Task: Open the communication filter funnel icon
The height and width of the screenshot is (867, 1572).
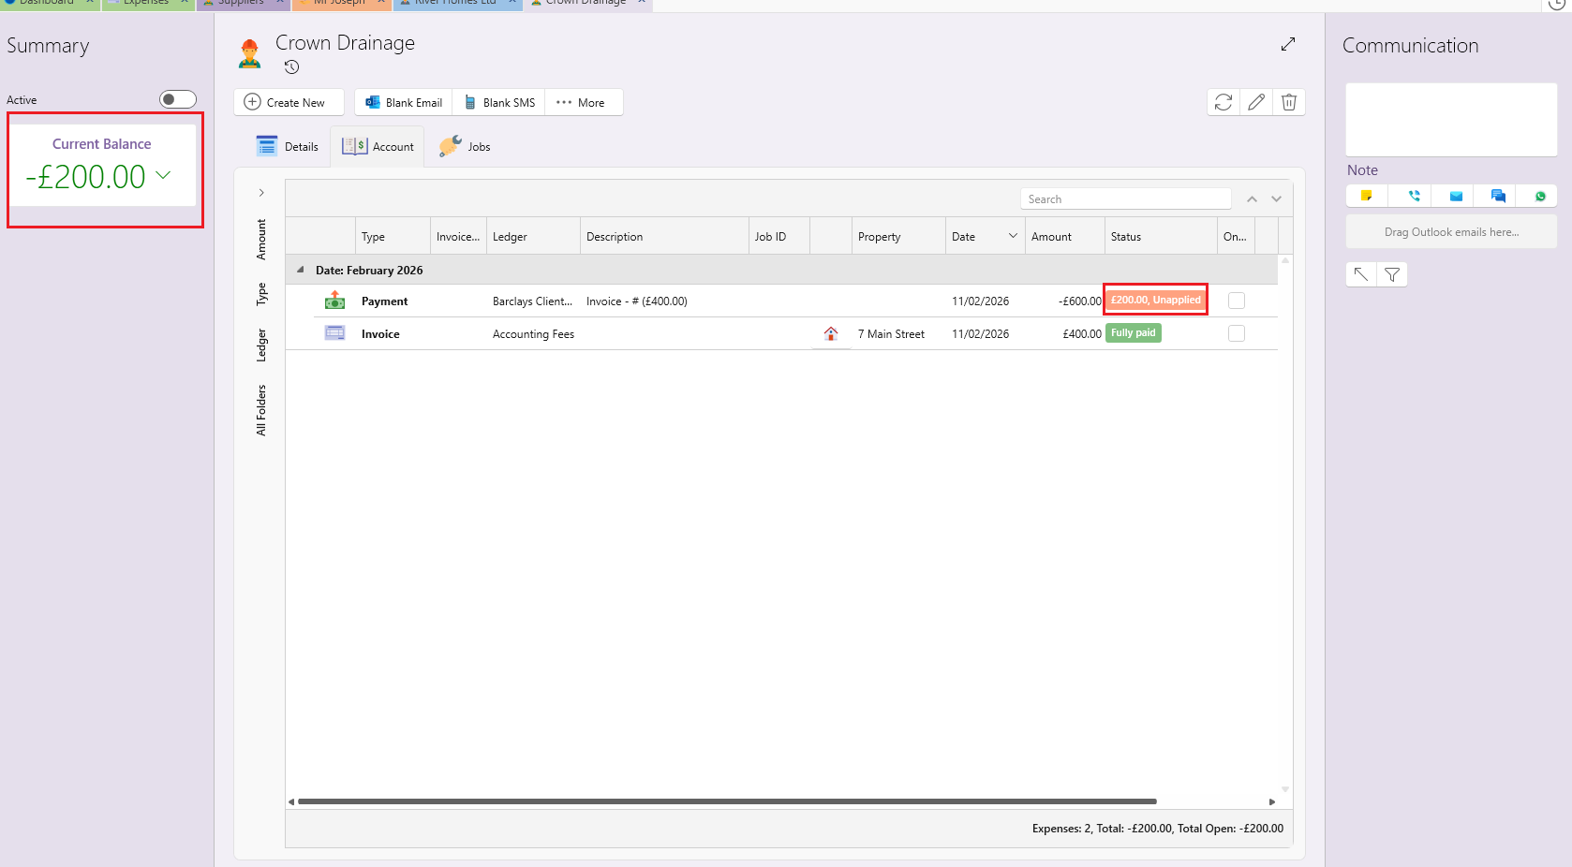Action: (1392, 274)
